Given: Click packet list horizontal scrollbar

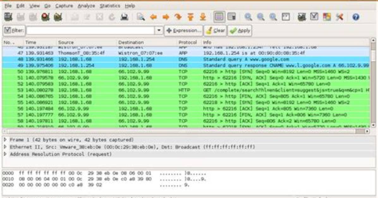Looking at the screenshot, I should point(186,131).
